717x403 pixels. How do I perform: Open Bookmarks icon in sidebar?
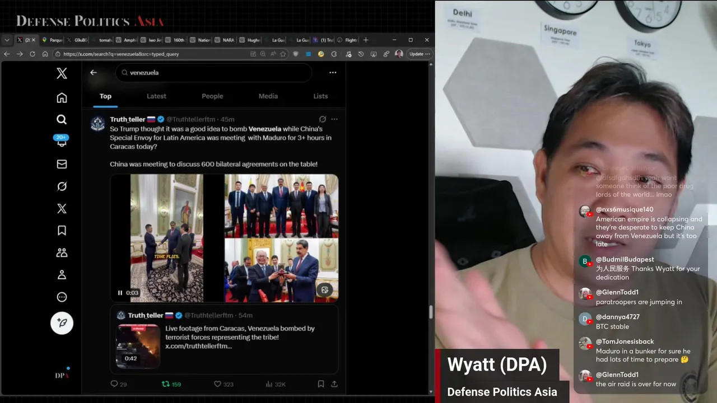tap(62, 231)
